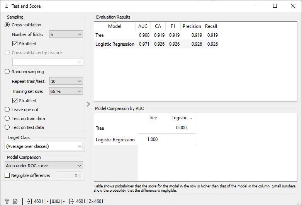
Task: Toggle Stratified checkbox under Random sampling
Action: pos(15,101)
